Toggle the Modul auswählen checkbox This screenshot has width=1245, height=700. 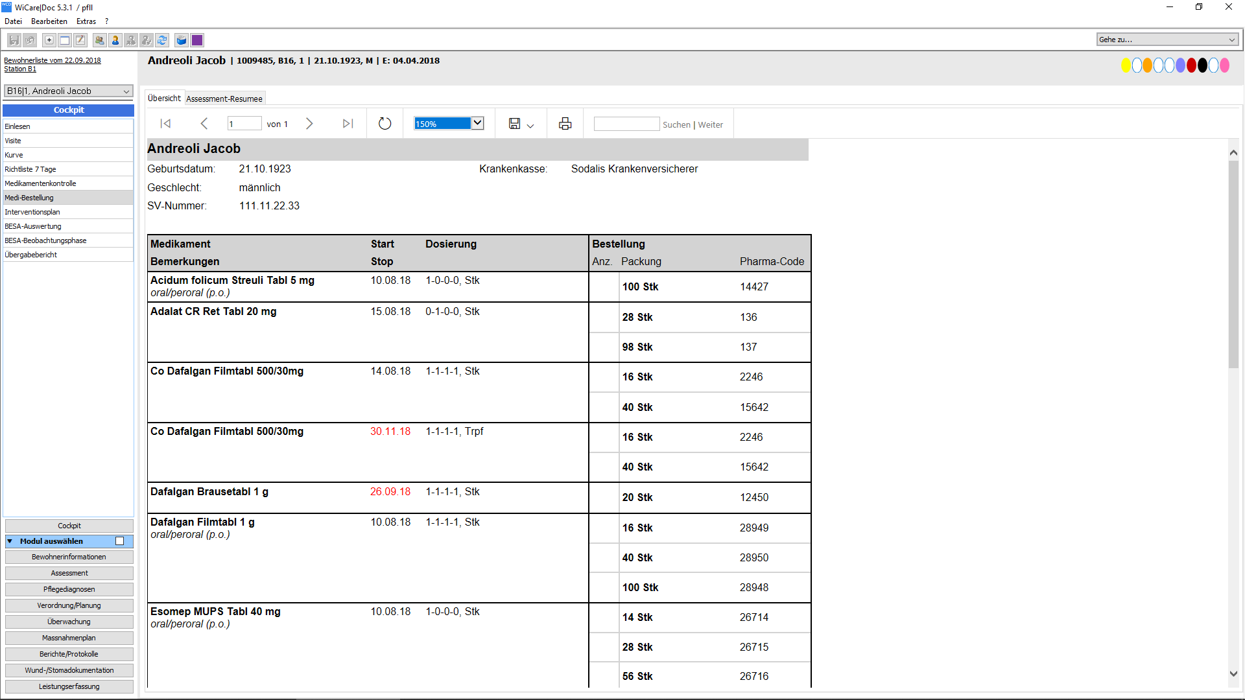[120, 541]
